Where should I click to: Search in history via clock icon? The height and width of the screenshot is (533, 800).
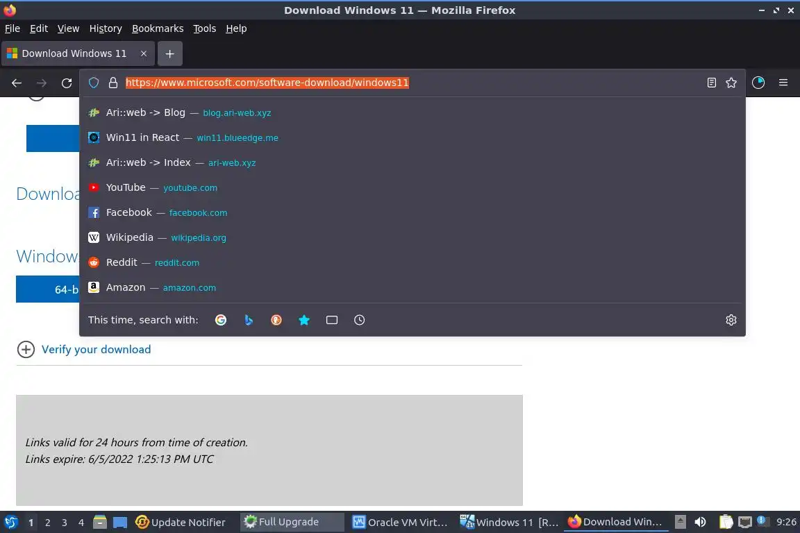click(359, 320)
